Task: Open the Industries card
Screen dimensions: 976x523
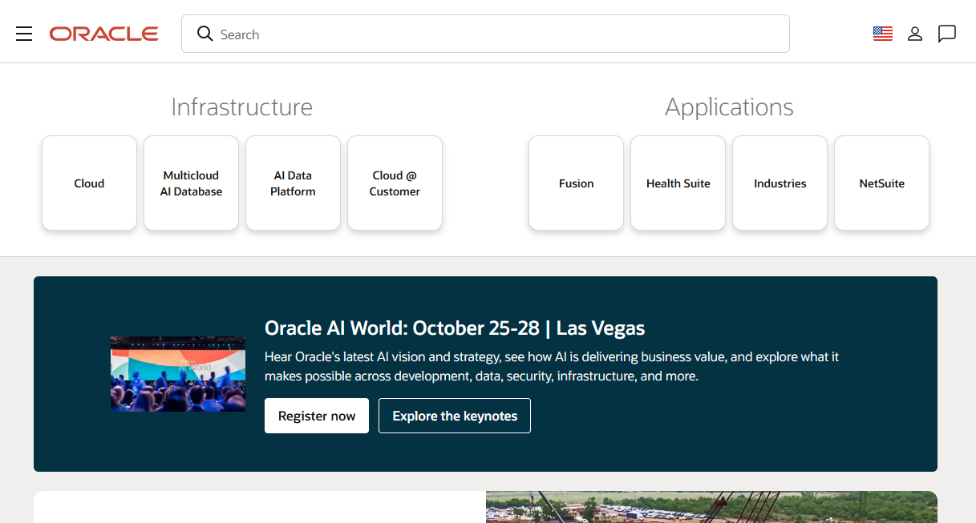Action: 780,183
